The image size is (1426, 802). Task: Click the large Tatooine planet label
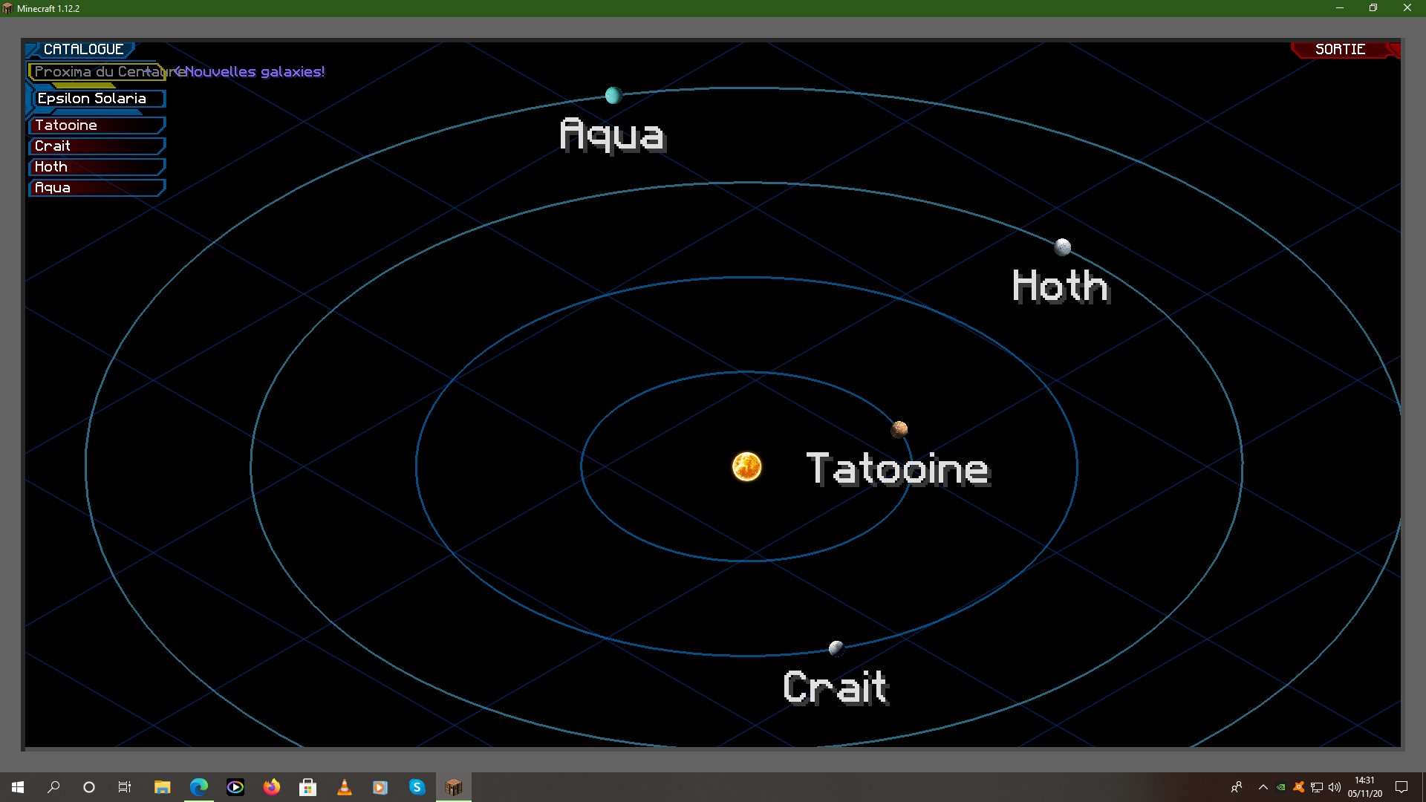[x=899, y=469]
